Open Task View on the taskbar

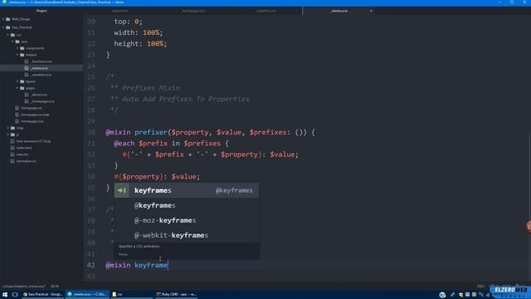[15, 294]
